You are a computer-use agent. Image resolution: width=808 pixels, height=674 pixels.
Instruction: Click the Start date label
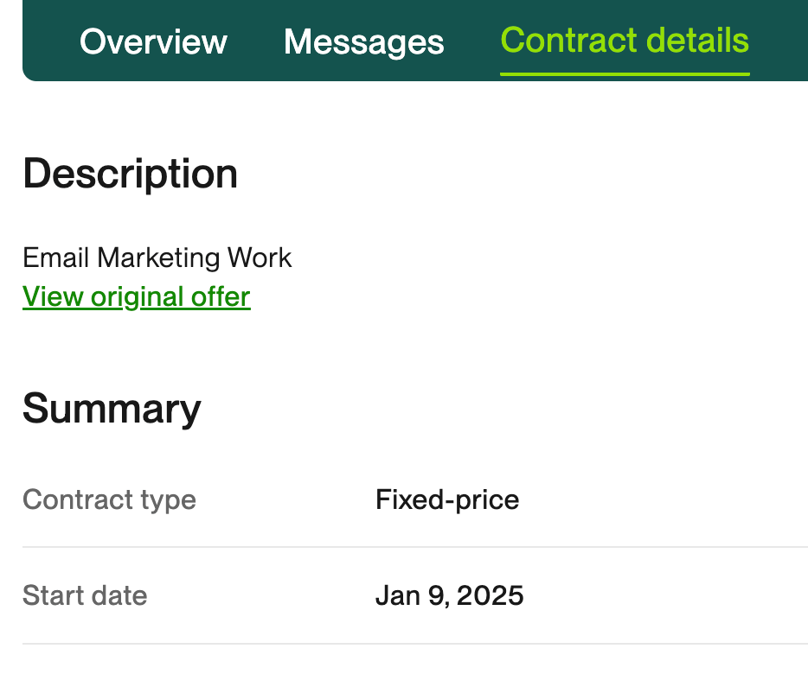tap(85, 595)
